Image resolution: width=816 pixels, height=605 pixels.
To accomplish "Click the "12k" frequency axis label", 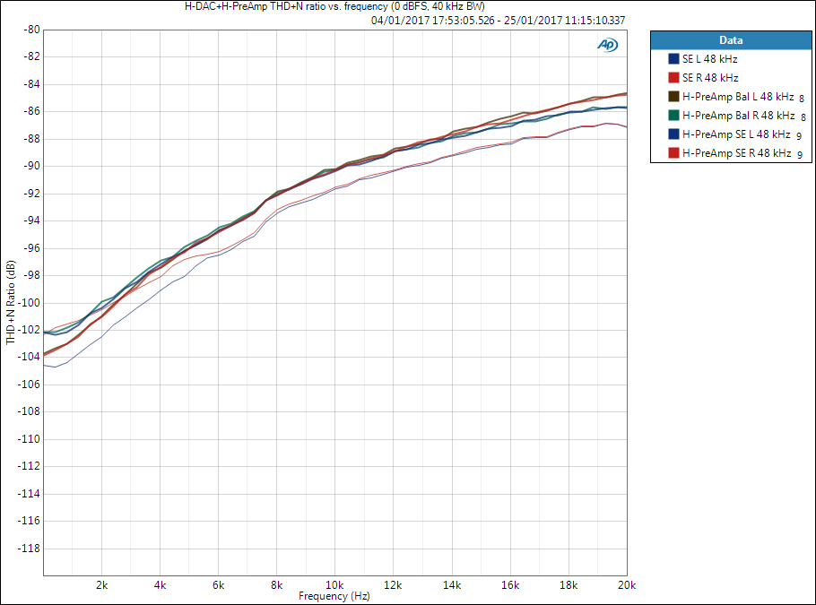I will 393,585.
